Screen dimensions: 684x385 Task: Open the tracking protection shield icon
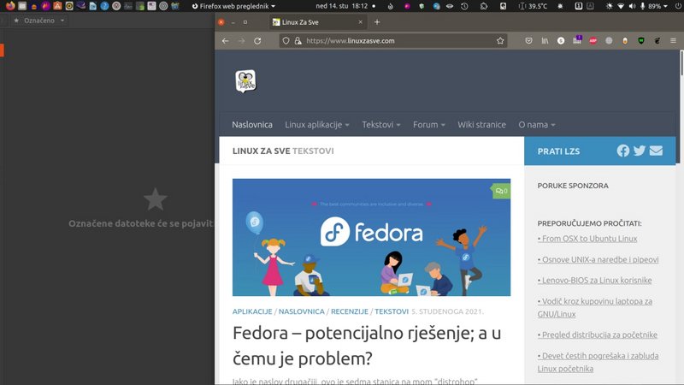coord(286,40)
